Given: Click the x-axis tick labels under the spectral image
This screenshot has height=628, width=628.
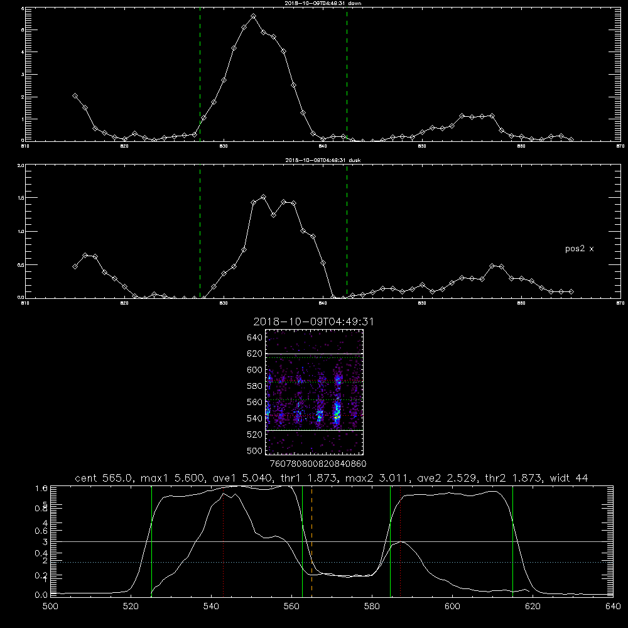Looking at the screenshot, I should click(x=318, y=464).
